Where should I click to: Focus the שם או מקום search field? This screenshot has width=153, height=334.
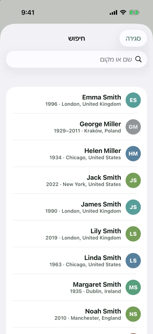pyautogui.click(x=76, y=59)
